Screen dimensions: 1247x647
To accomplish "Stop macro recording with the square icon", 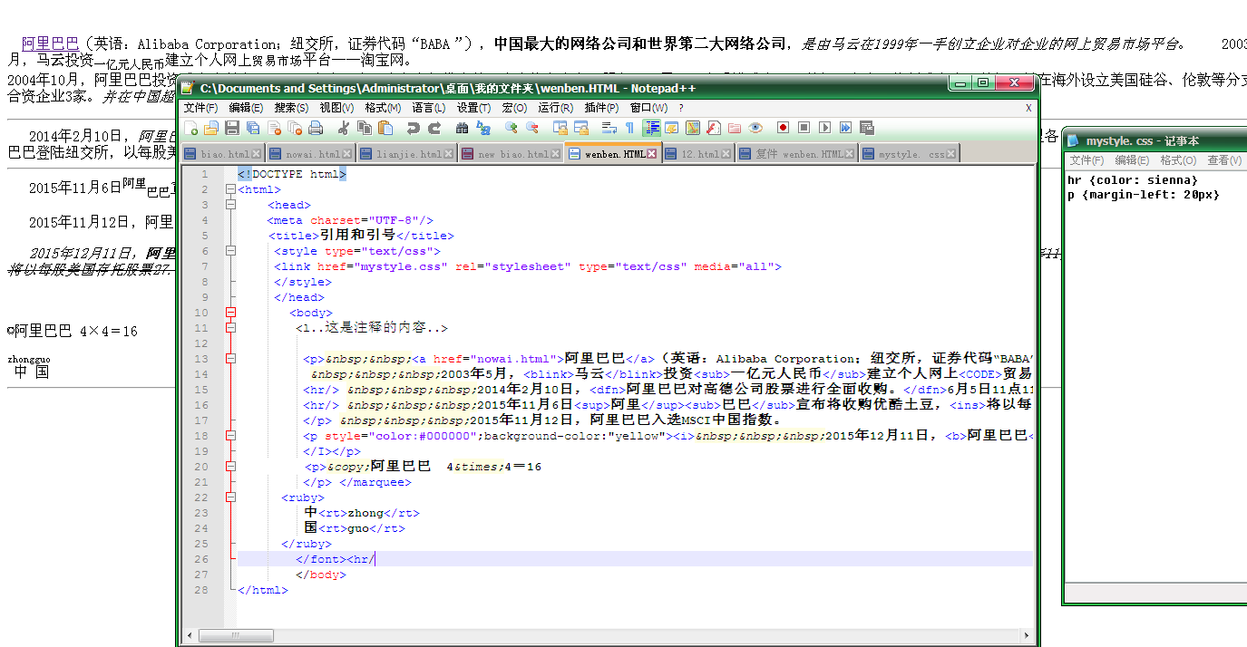I will tap(804, 128).
